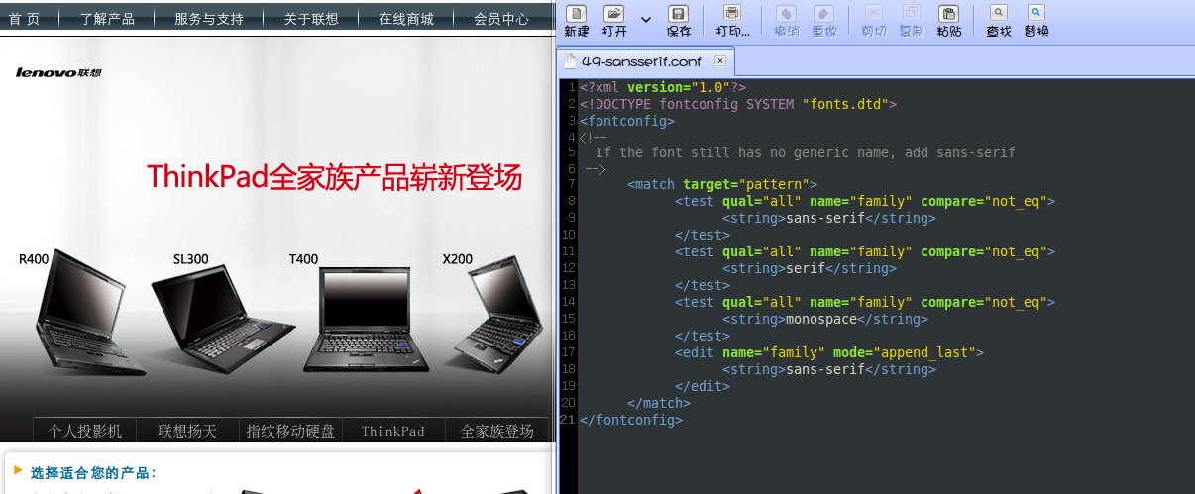Open 关于联想 navigation item
This screenshot has height=494, width=1195.
(x=311, y=19)
